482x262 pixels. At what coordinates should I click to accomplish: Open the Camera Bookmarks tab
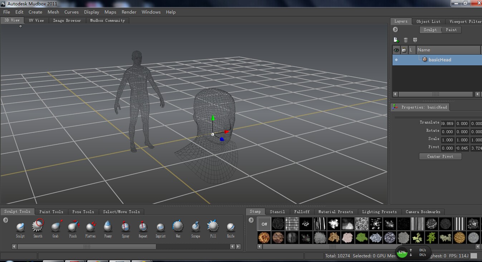[423, 212]
